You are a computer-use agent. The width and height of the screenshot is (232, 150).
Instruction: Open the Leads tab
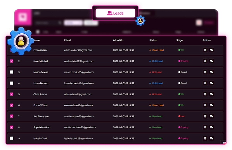pos(115,13)
